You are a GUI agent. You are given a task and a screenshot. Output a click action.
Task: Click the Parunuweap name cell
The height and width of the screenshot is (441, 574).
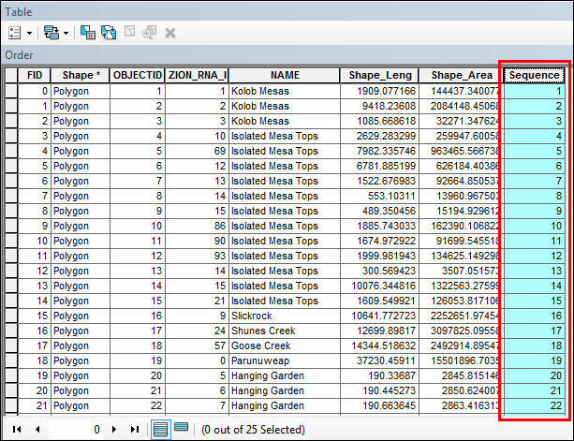click(285, 360)
